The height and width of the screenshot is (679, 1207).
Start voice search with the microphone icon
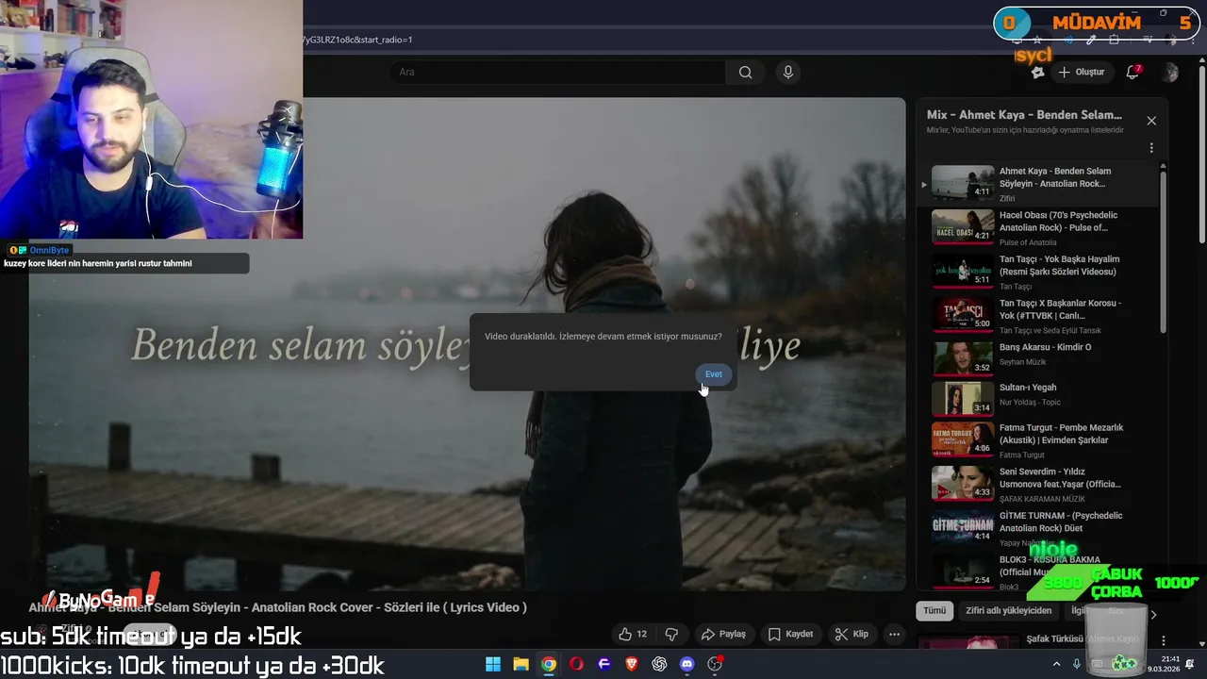click(788, 73)
